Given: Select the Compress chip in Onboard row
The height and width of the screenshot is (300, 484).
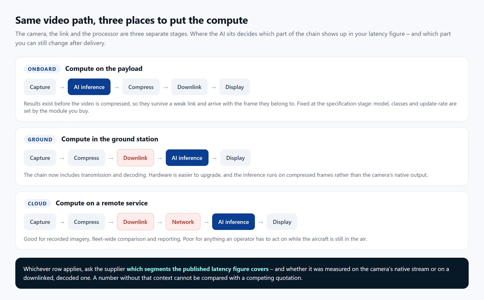Looking at the screenshot, I should (141, 87).
